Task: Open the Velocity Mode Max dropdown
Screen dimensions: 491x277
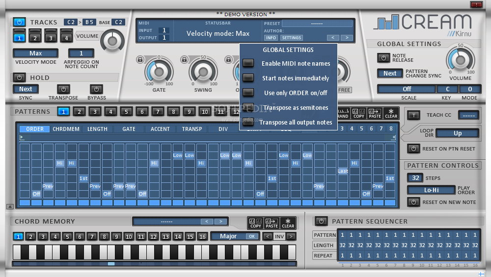Action: 36,53
